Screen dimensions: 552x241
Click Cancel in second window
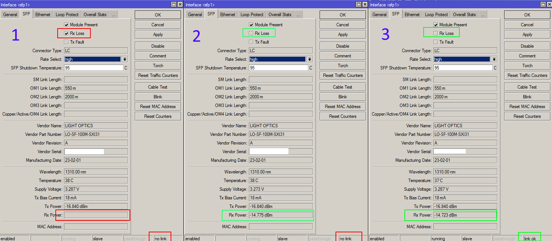pos(343,24)
